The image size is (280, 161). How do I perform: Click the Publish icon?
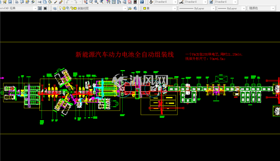coord(27,2)
